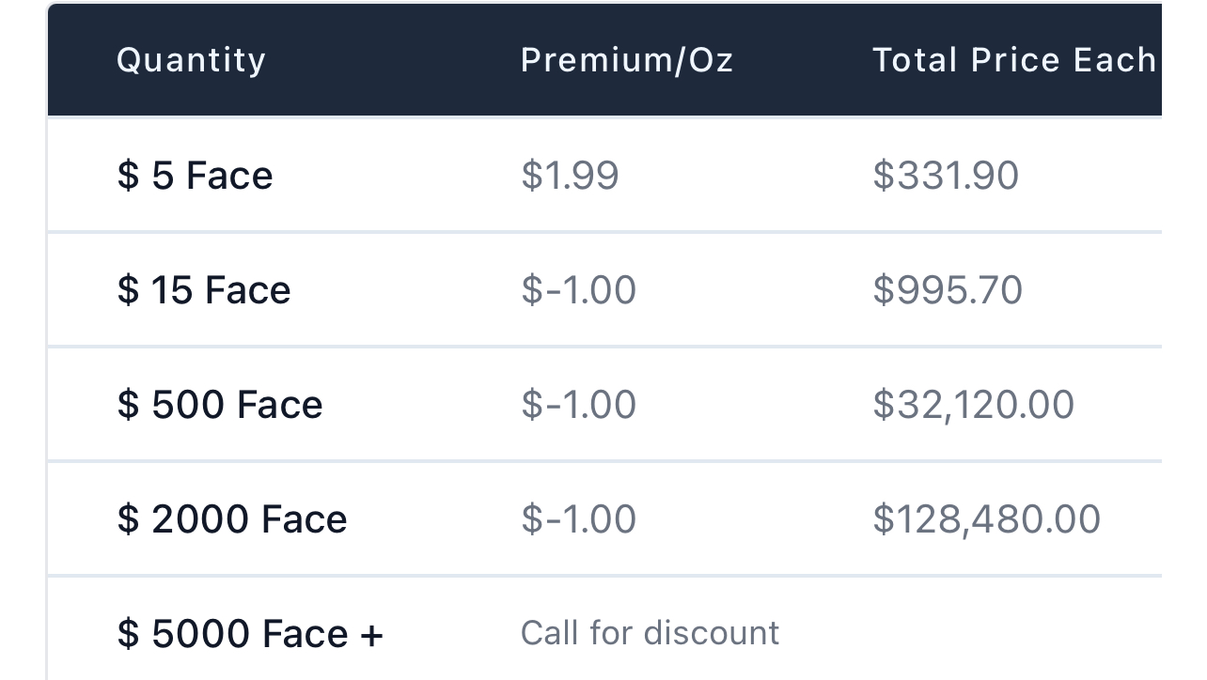
Task: Click the plus sign after 5000 Face
Action: 370,635
